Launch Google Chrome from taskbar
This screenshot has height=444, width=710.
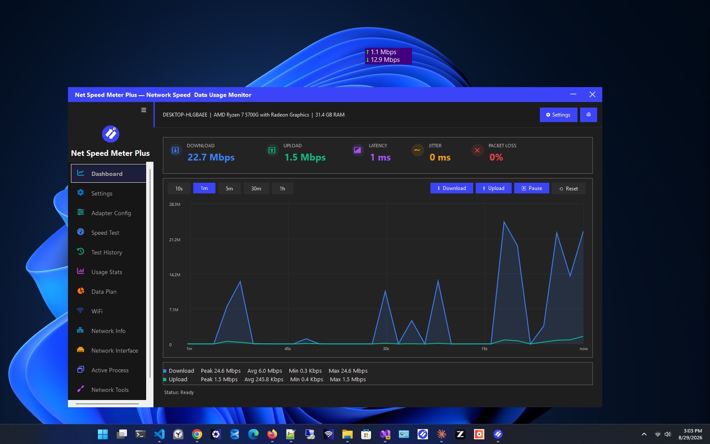(197, 434)
